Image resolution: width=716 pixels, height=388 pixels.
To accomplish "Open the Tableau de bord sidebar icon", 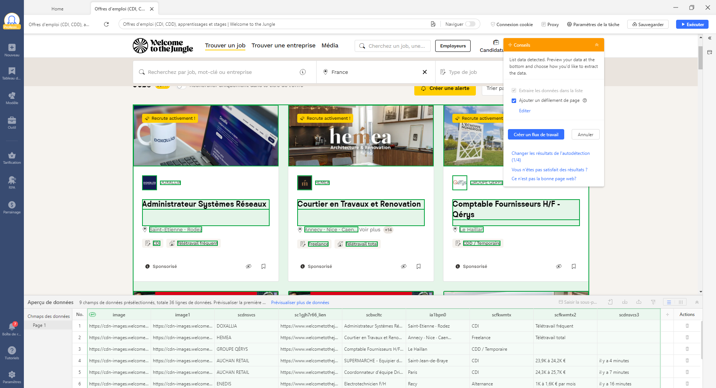I will tap(12, 73).
